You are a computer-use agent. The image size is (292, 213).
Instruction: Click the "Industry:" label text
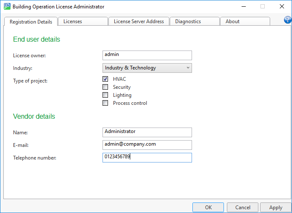pyautogui.click(x=23, y=68)
